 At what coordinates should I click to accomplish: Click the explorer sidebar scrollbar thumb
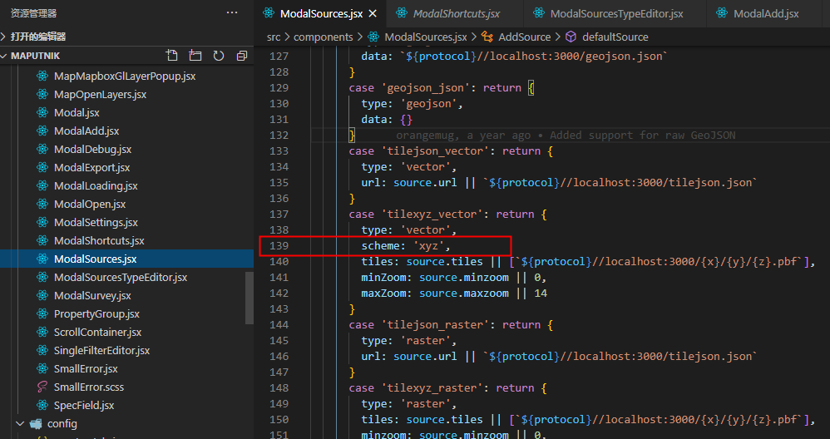coord(249,298)
